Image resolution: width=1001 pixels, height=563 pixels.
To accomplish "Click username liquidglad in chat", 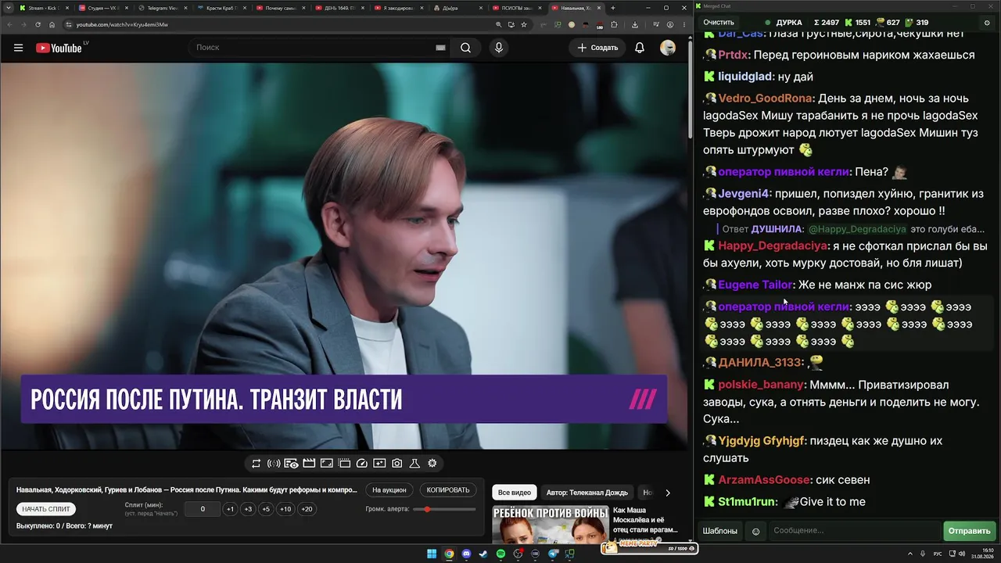I will [x=744, y=77].
